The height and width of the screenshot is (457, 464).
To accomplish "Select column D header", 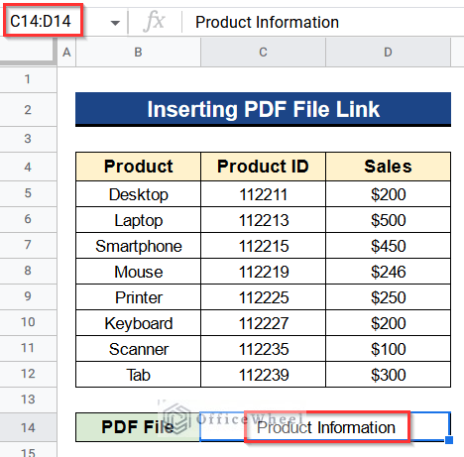I will (388, 53).
